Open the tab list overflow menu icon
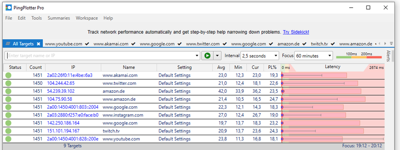 [x=391, y=44]
